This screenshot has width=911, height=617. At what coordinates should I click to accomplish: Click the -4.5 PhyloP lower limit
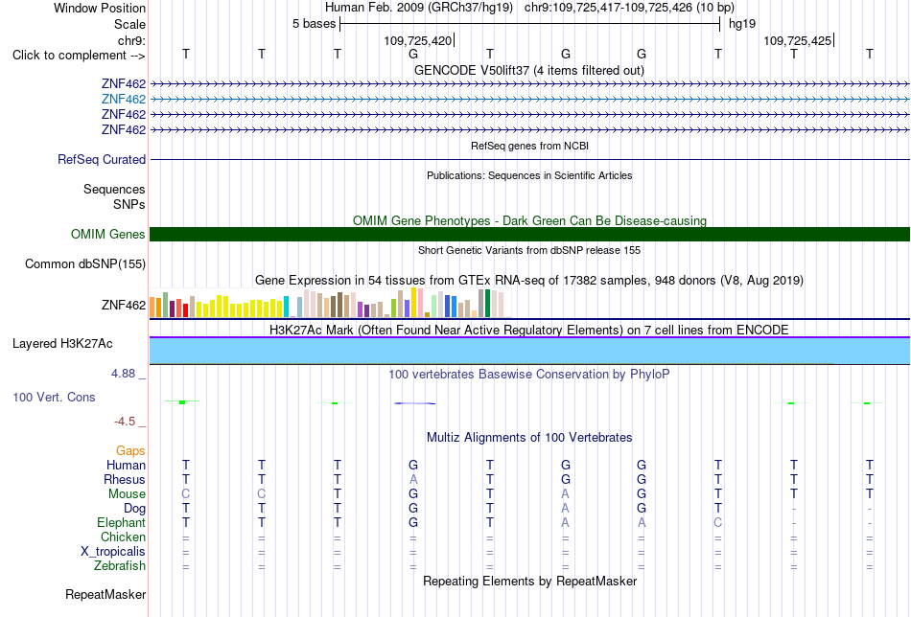click(125, 422)
